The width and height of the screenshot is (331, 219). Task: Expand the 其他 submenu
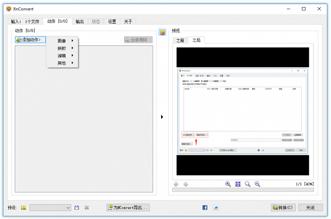(x=62, y=63)
